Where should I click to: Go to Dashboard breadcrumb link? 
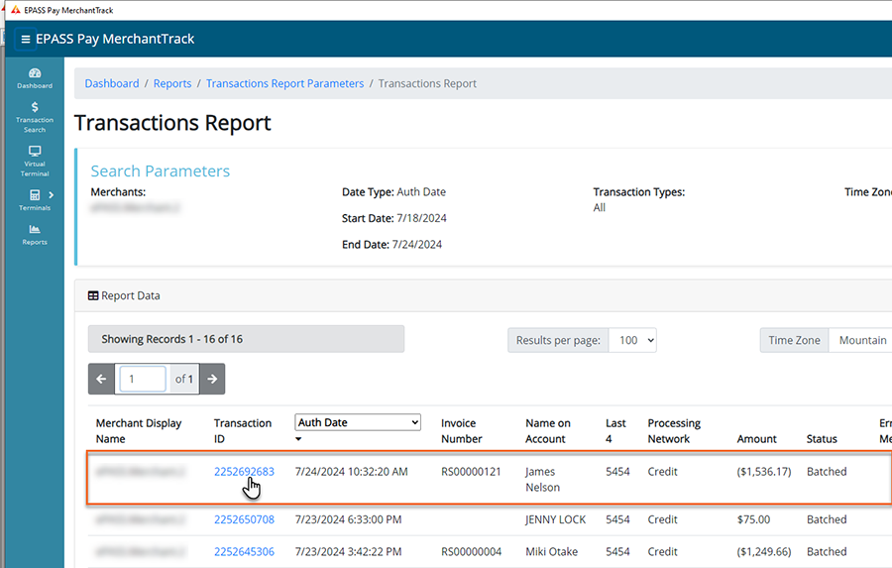tap(111, 83)
